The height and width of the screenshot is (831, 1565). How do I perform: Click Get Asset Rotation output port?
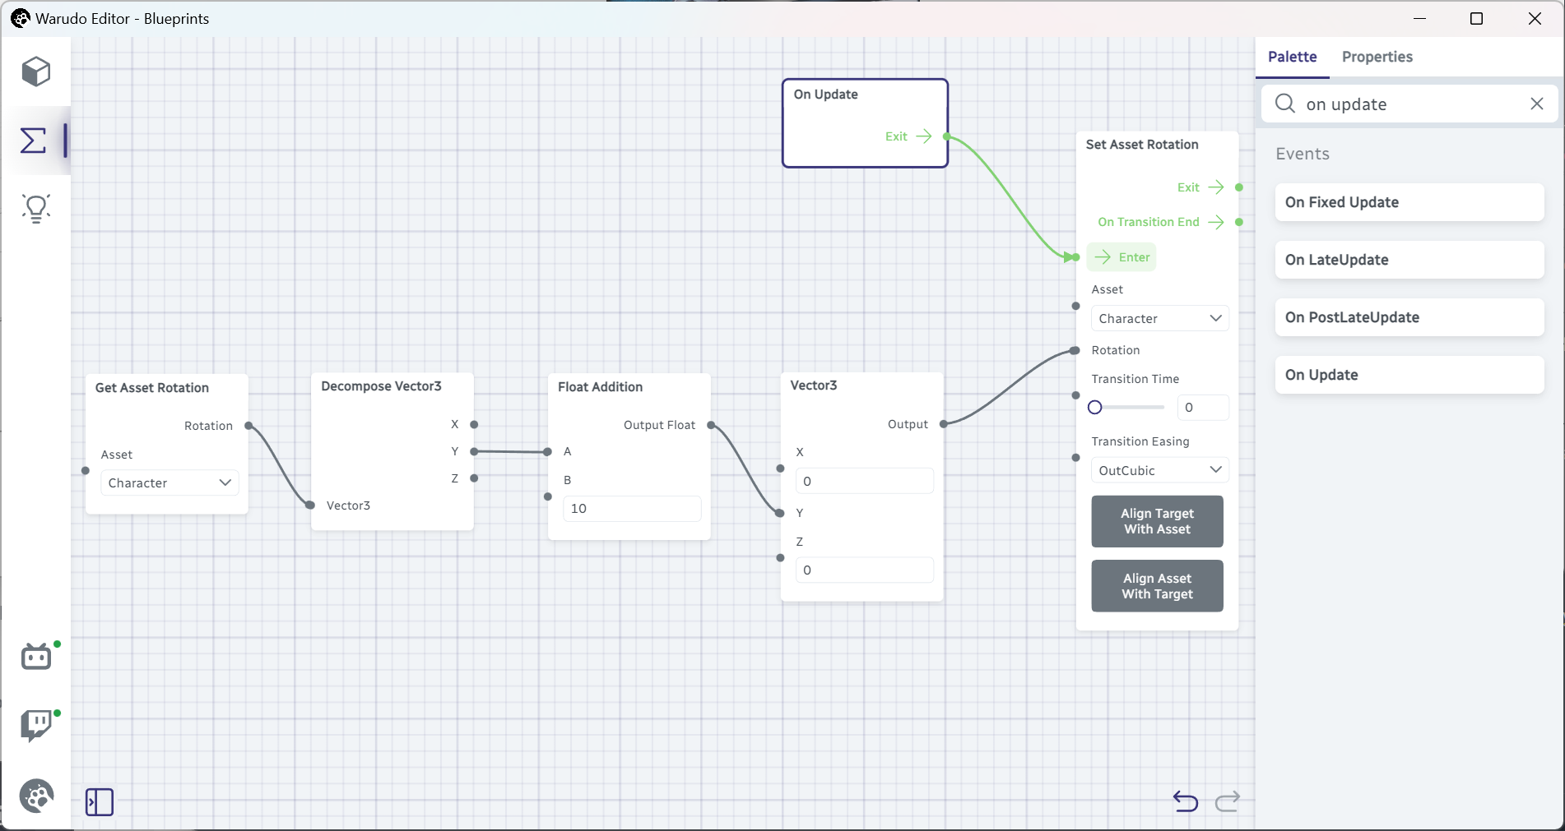click(248, 426)
